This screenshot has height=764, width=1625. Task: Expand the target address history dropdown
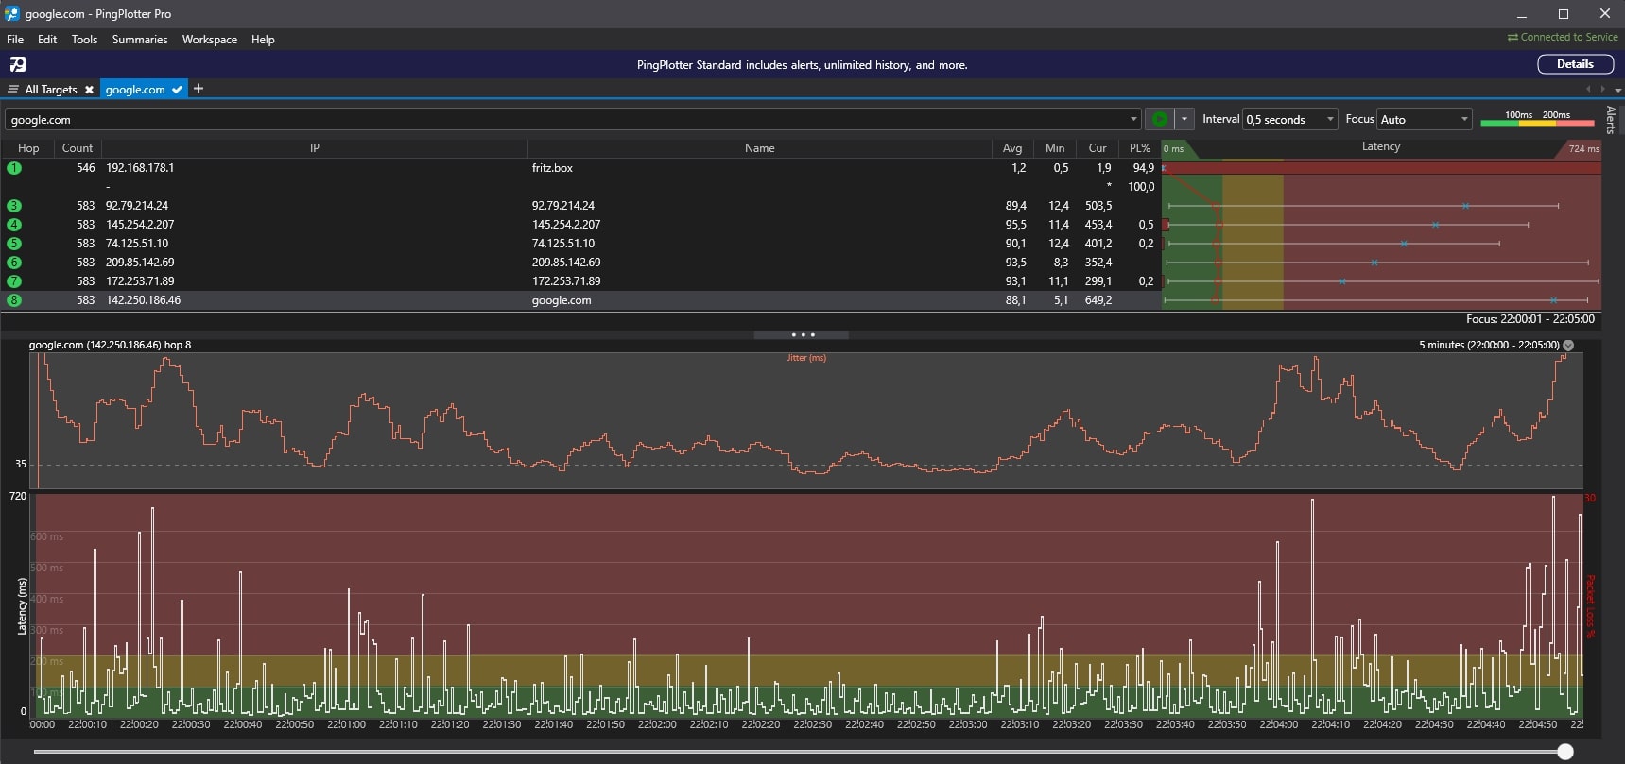pos(1133,119)
